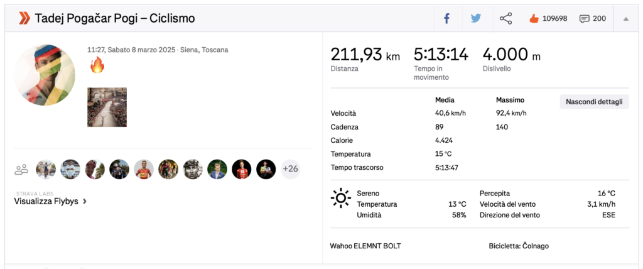Click the fire emoji activity title

tap(97, 65)
